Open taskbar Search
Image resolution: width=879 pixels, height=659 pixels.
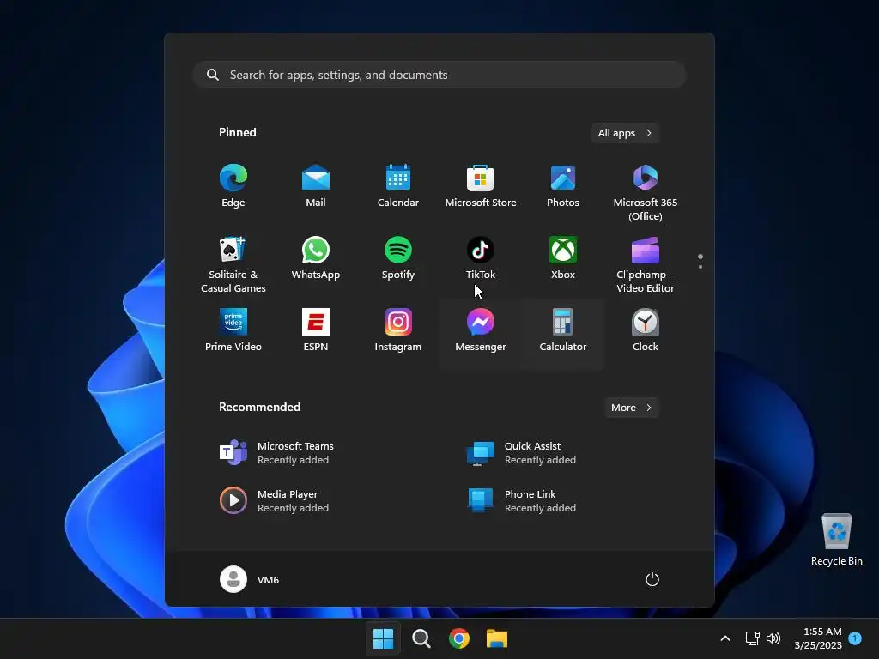coord(421,638)
